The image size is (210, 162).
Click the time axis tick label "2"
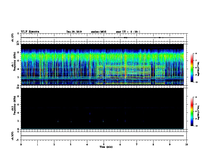[x=54, y=145]
